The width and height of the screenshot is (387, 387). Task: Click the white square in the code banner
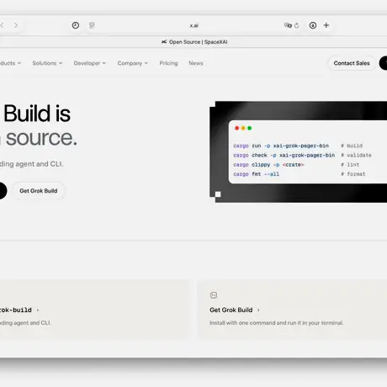tap(218, 194)
